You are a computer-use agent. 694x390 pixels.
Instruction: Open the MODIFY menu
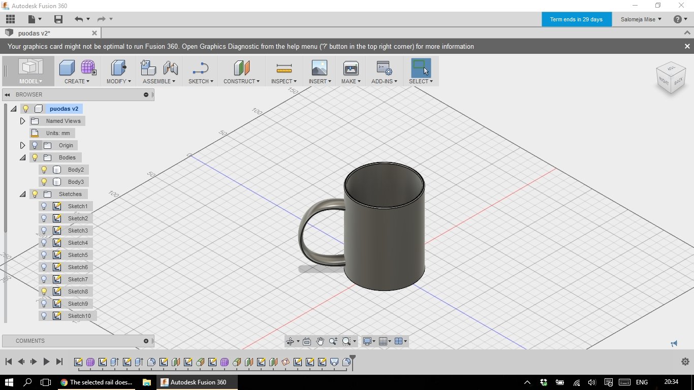(118, 81)
